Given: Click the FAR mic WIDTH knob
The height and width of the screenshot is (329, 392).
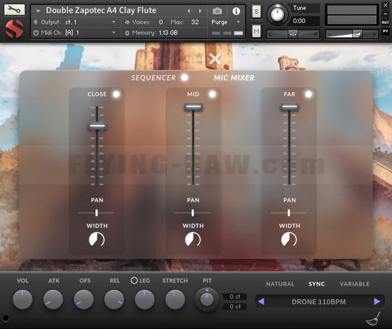Looking at the screenshot, I should pos(289,240).
